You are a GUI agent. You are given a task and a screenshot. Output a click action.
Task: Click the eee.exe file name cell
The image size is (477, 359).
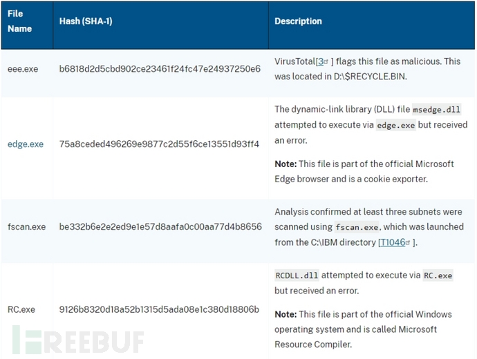(x=23, y=69)
